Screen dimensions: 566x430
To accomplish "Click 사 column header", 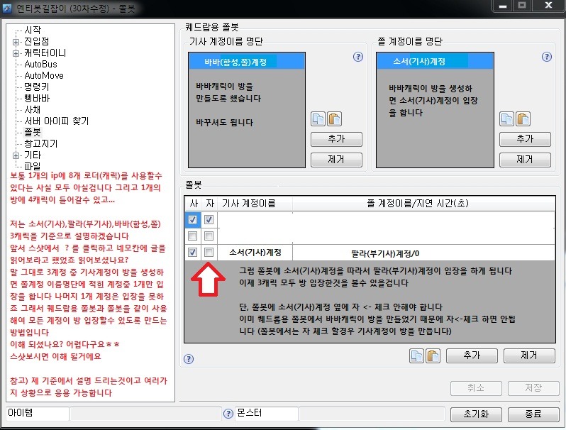I will coord(193,203).
